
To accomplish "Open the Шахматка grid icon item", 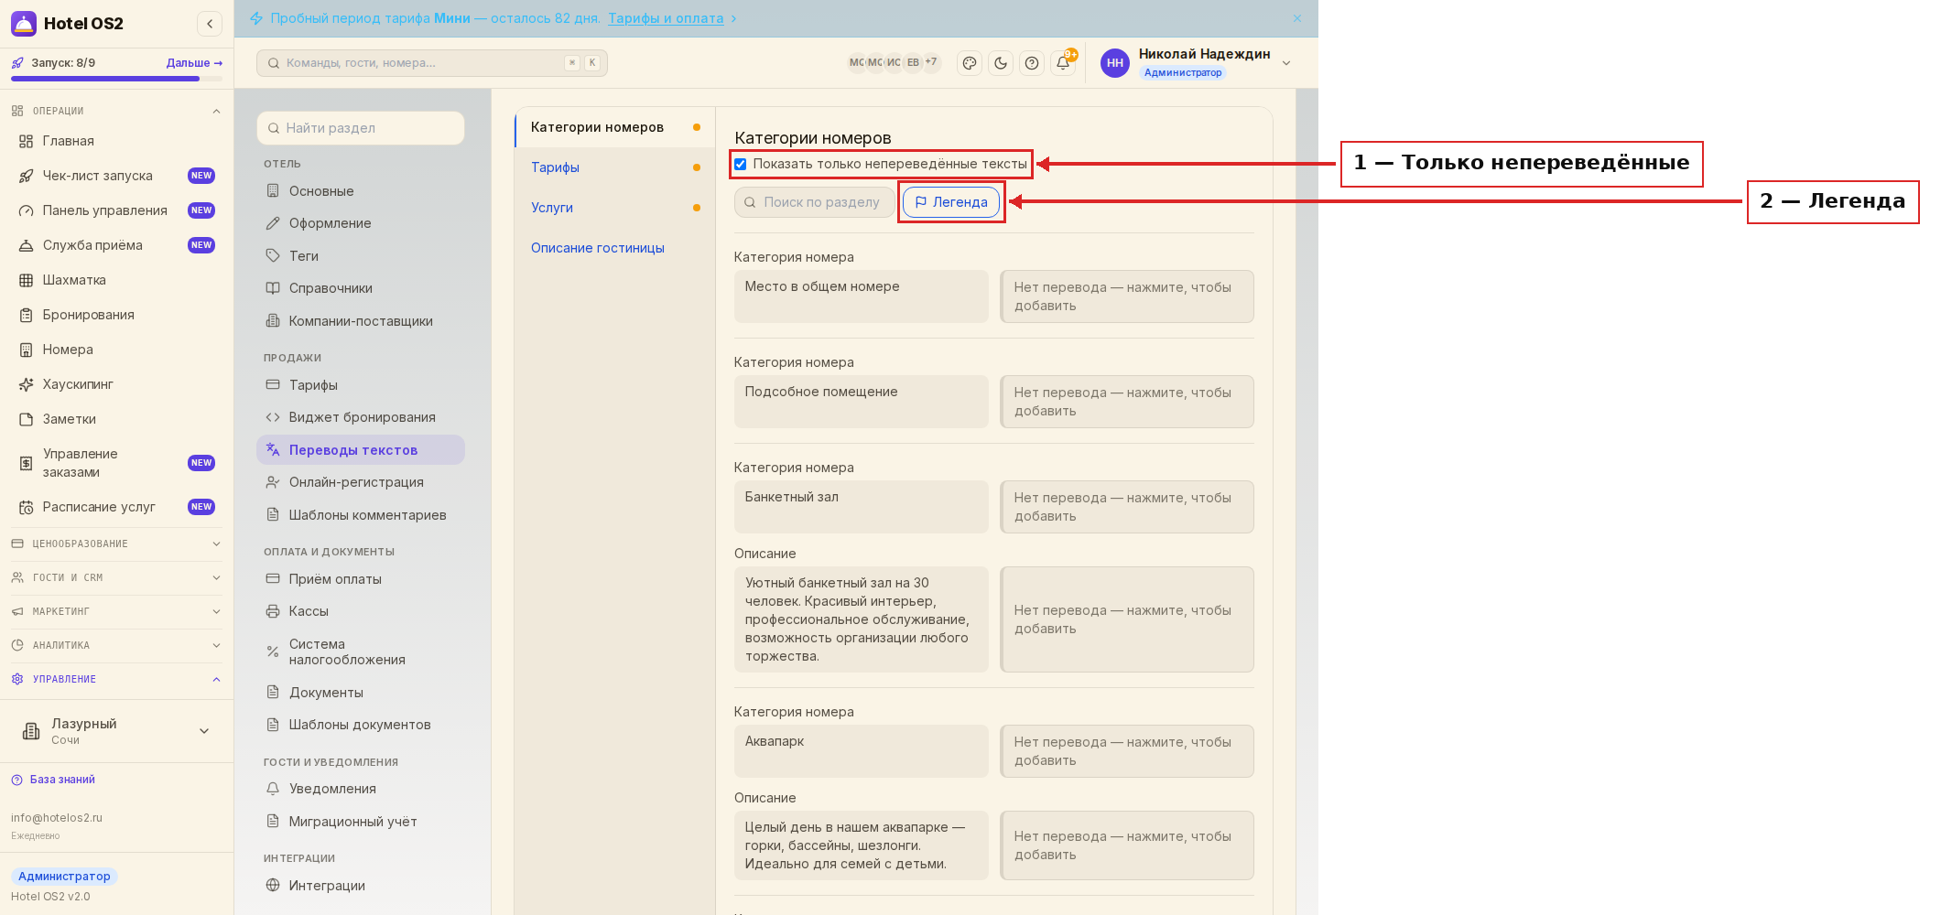I will point(116,280).
